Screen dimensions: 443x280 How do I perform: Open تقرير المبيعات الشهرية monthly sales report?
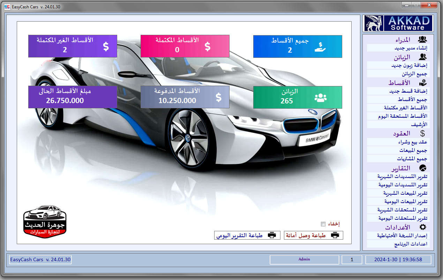398,193
